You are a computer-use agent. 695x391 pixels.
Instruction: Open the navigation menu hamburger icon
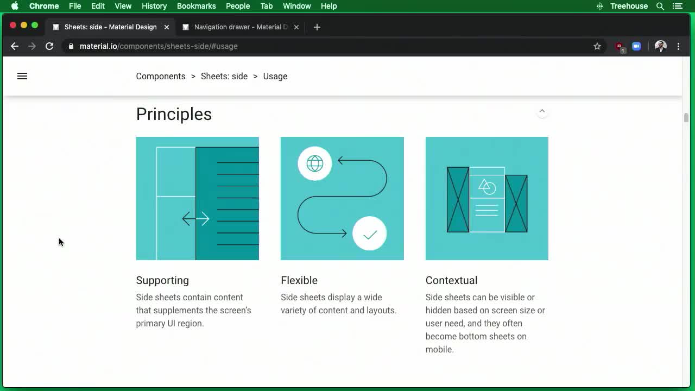coord(22,76)
